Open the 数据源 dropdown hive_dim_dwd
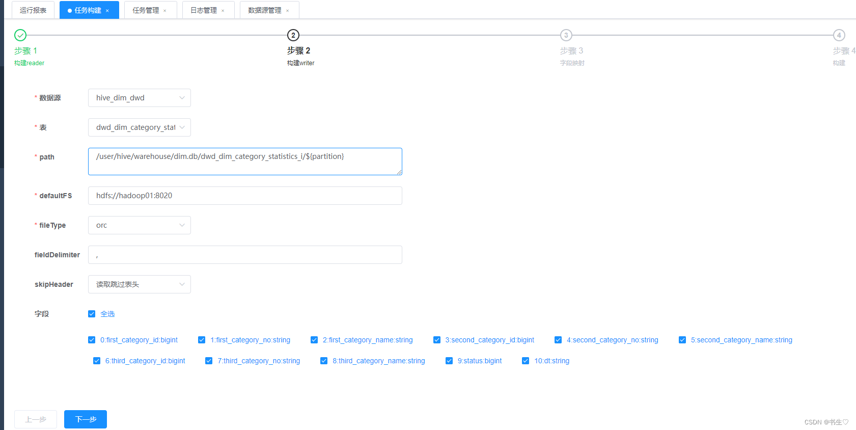This screenshot has width=856, height=430. pyautogui.click(x=140, y=98)
